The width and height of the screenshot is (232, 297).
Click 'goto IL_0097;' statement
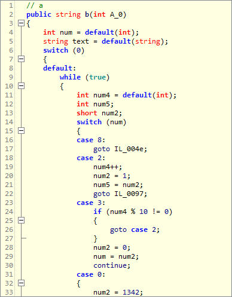point(120,194)
